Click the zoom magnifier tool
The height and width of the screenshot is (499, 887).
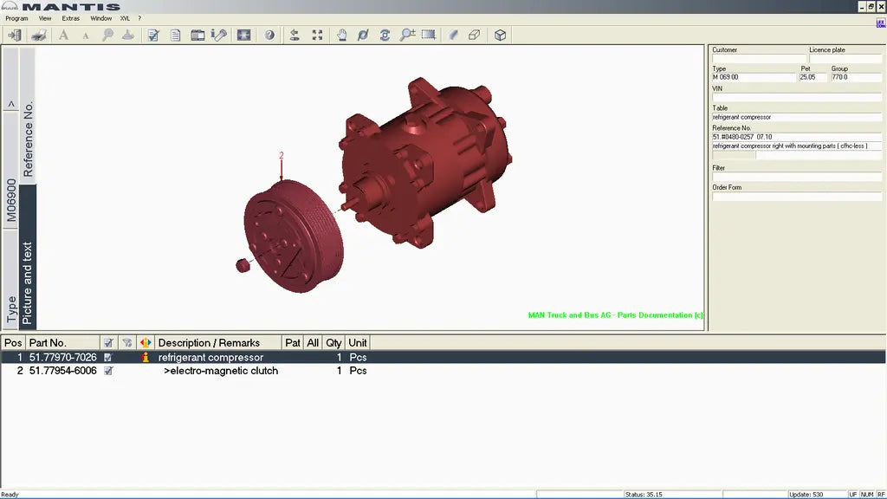pyautogui.click(x=407, y=36)
